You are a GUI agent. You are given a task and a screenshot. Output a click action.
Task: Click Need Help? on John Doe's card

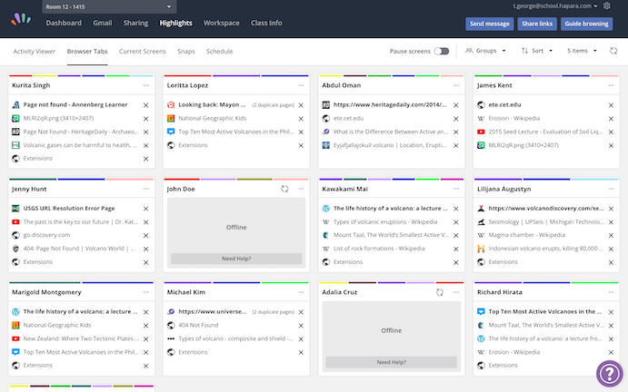236,259
